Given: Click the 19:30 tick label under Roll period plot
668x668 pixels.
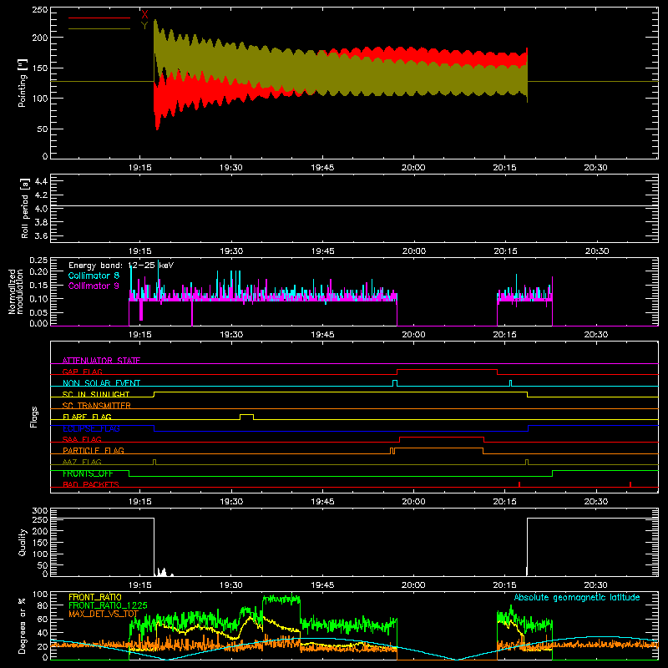Looking at the screenshot, I should coord(231,251).
